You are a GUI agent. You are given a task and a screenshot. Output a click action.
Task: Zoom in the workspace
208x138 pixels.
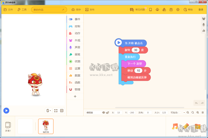(198, 113)
